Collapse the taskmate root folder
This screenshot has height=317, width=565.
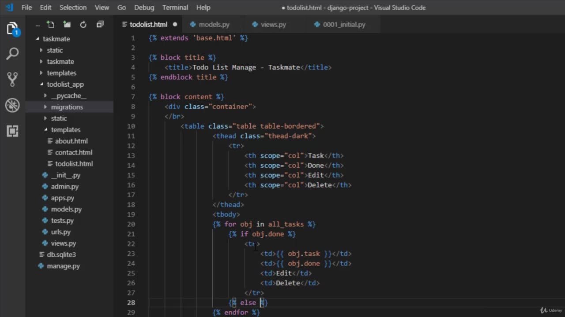click(38, 39)
